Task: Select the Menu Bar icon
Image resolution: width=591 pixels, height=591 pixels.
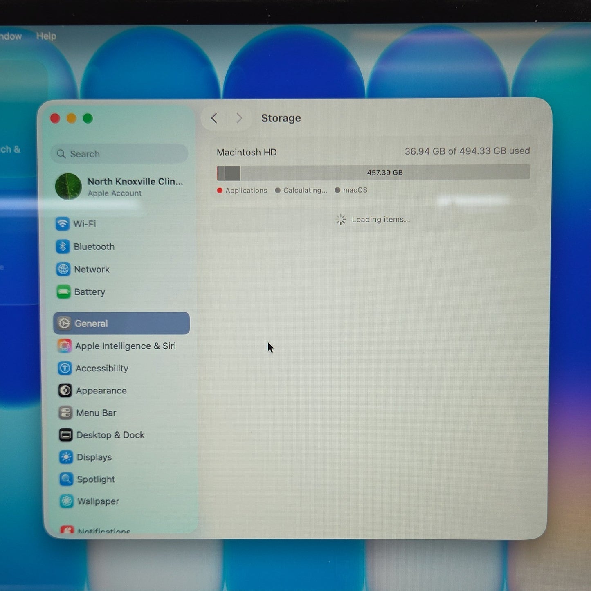Action: pos(65,413)
